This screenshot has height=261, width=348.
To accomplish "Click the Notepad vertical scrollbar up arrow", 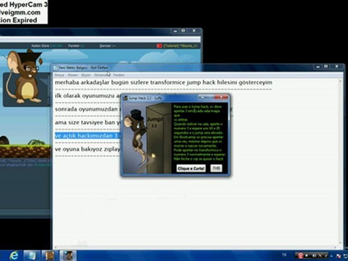I will [340, 81].
